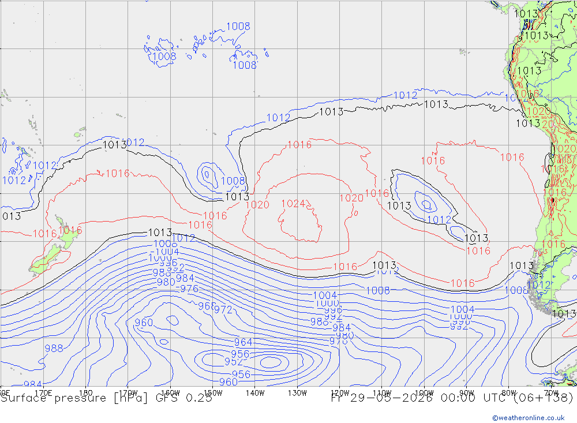The image size is (577, 423).
Task: Click the 'Surface pressure [hPa] GFS 0.25' title
Action: [106, 398]
